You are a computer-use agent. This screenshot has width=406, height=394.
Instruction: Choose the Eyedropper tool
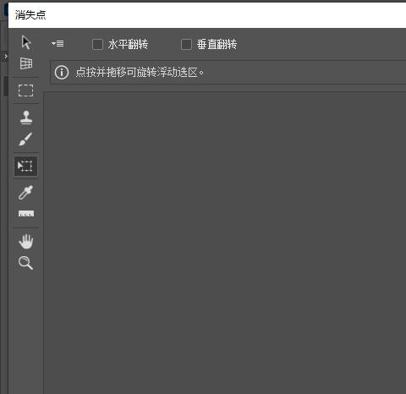[x=25, y=193]
